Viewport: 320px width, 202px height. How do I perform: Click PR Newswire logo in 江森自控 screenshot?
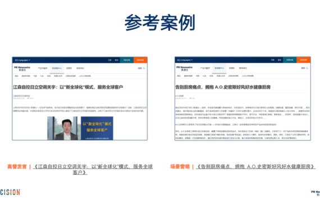(22, 68)
